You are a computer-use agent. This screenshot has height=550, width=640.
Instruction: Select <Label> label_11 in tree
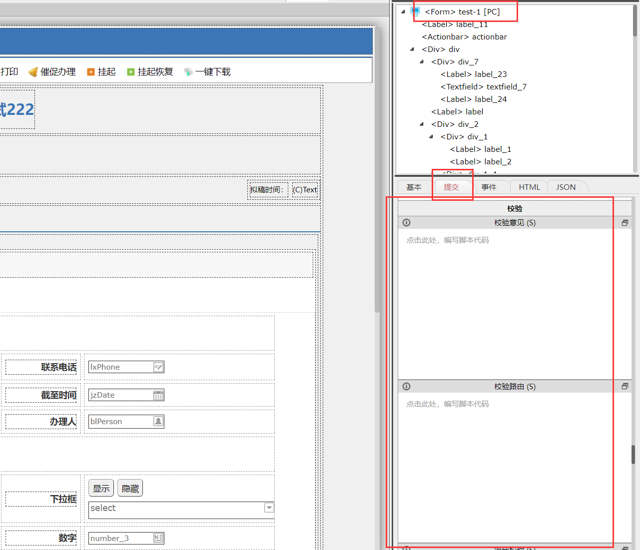[x=455, y=24]
